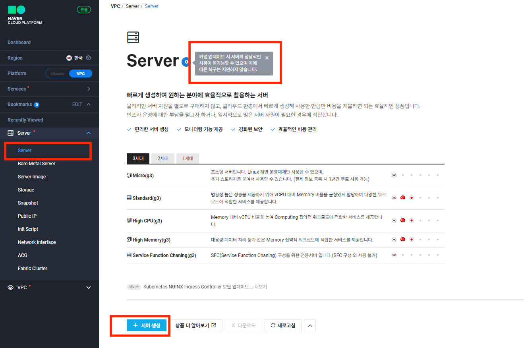524x348 pixels.
Task: Open 상품 더 알아보기 product info
Action: (x=196, y=325)
